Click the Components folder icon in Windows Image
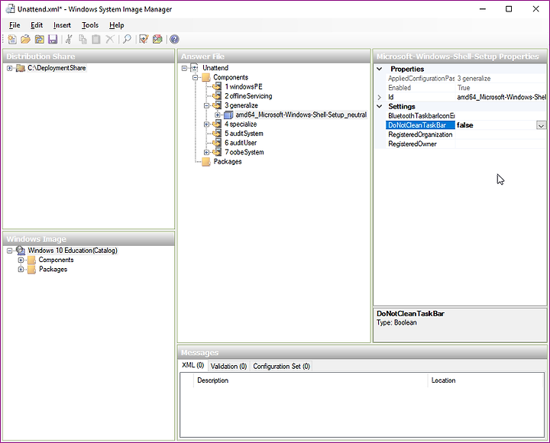This screenshot has height=443, width=550. 31,260
